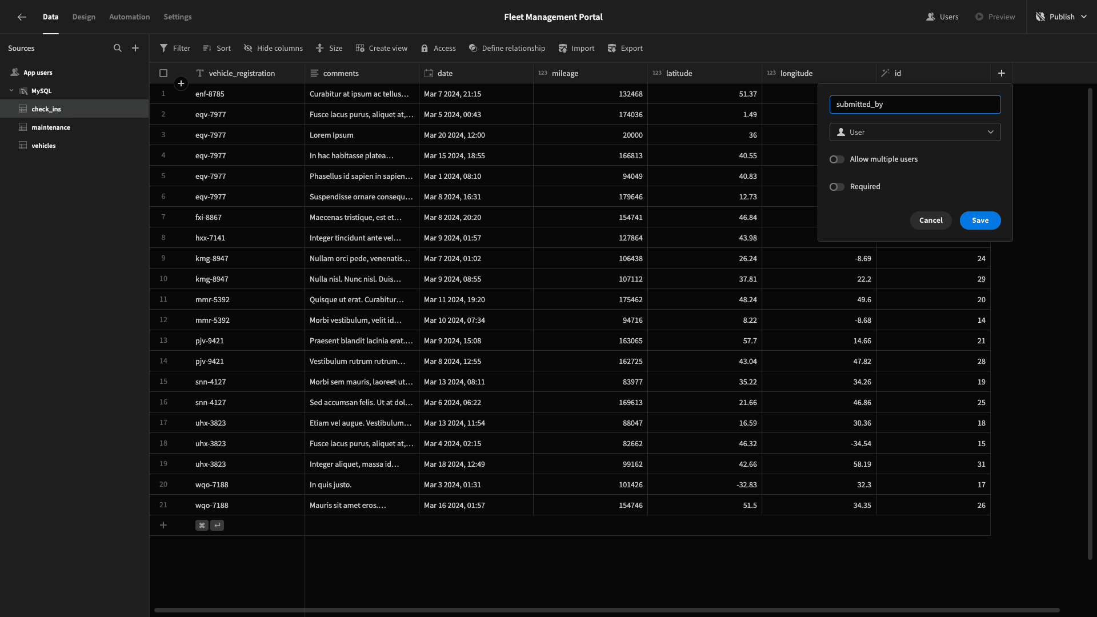This screenshot has height=617, width=1097.
Task: Click the column name input field
Action: 915,105
